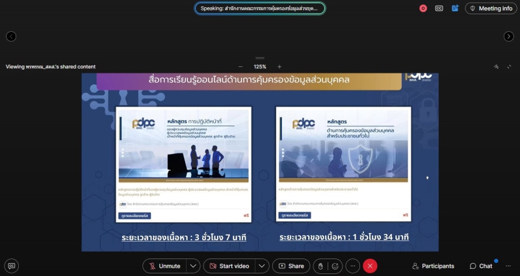Open the panel options ellipsis right of Chat
The image size is (520, 276).
(x=508, y=266)
